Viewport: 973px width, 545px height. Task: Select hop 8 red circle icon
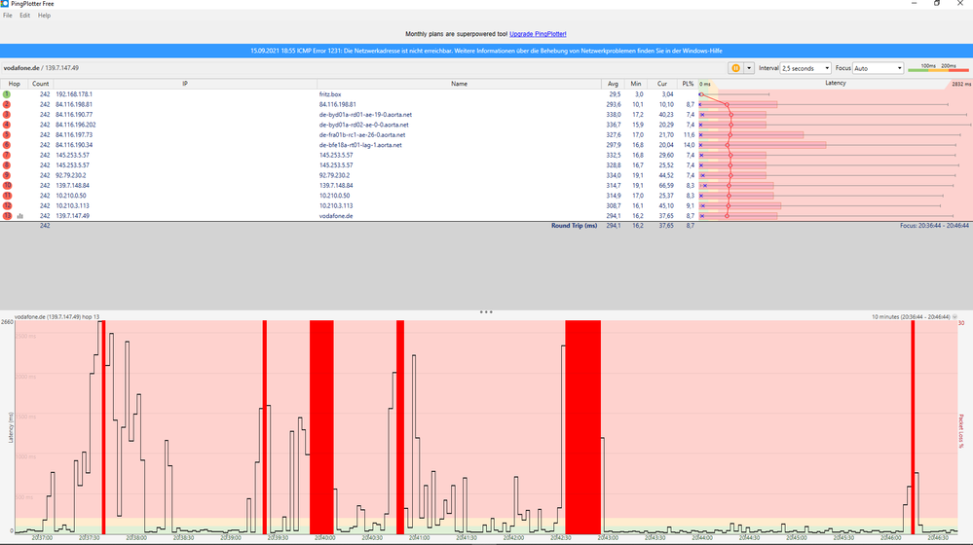click(x=7, y=165)
